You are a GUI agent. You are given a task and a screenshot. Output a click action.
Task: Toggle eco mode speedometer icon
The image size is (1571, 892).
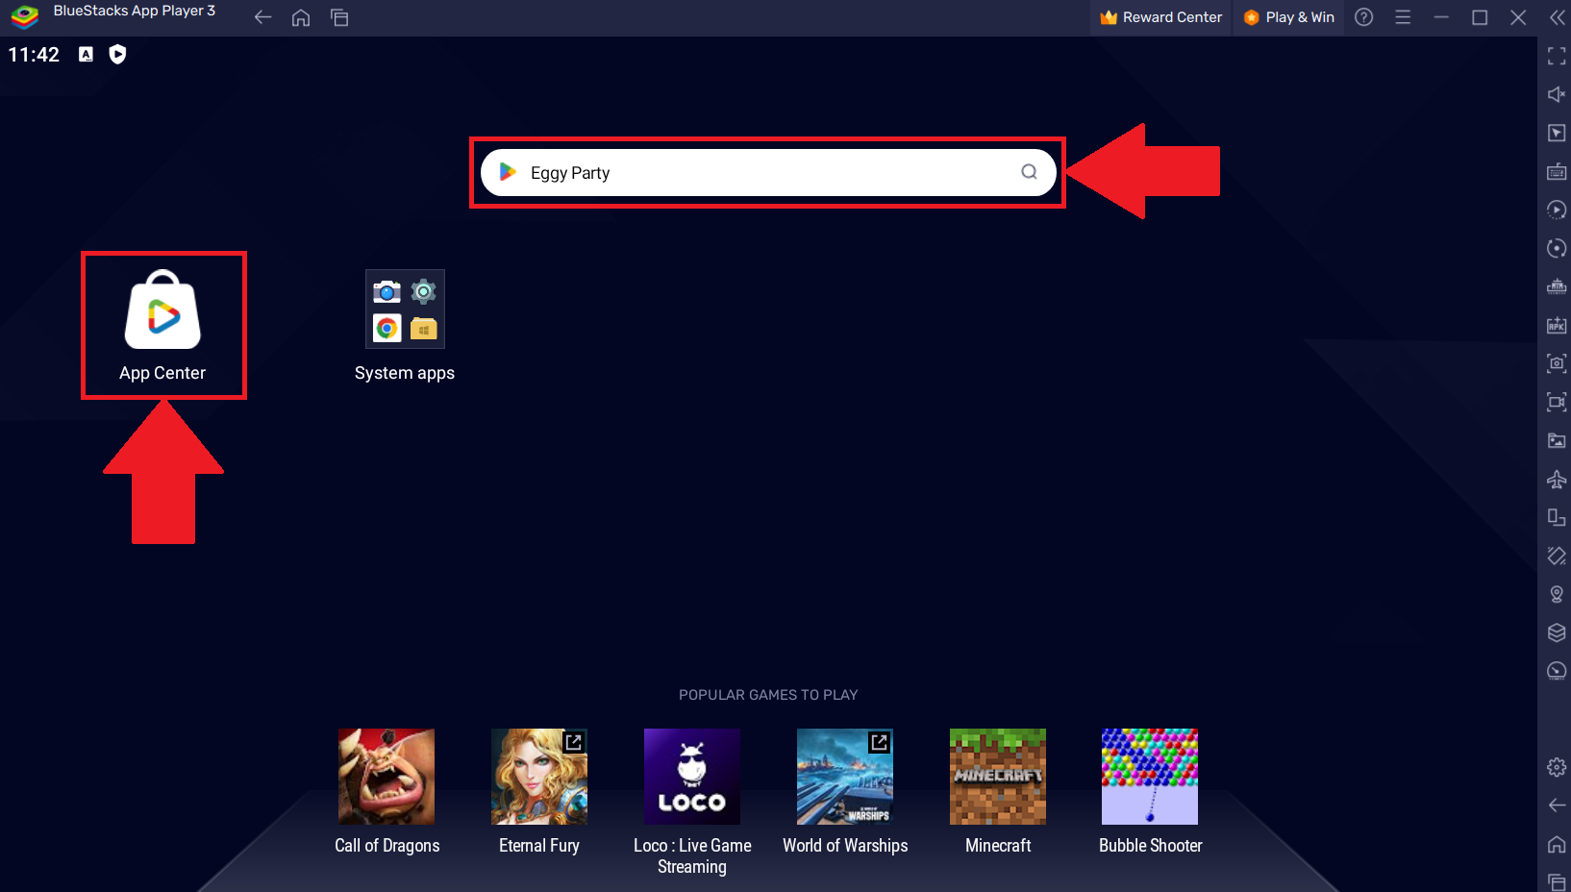pos(1557,671)
